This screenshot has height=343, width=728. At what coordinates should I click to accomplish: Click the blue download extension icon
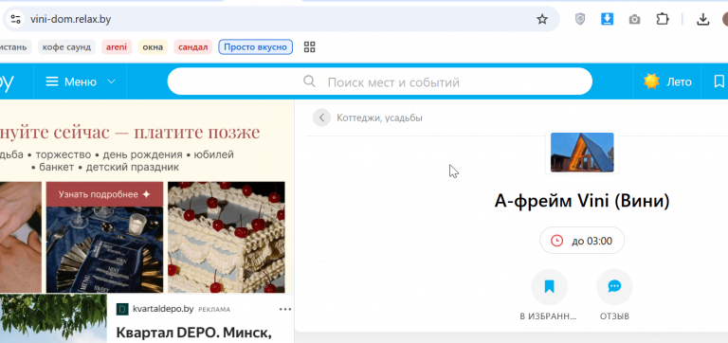[x=607, y=19]
